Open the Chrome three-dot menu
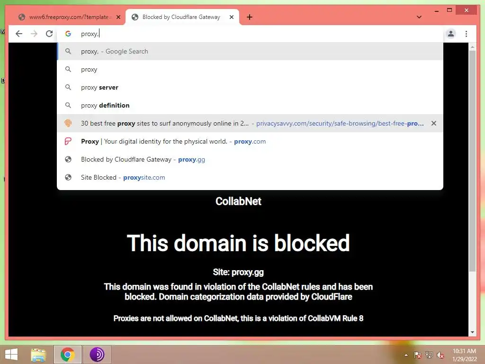The height and width of the screenshot is (364, 485). (x=466, y=34)
